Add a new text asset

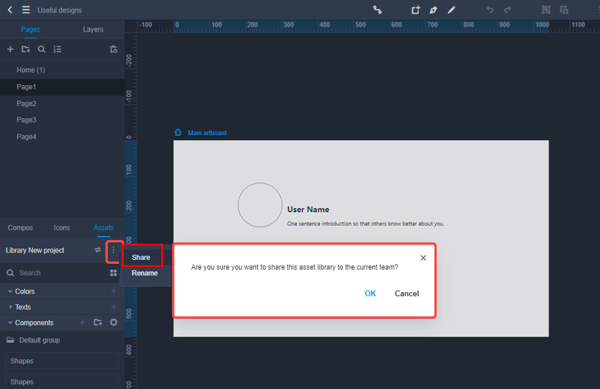(114, 307)
